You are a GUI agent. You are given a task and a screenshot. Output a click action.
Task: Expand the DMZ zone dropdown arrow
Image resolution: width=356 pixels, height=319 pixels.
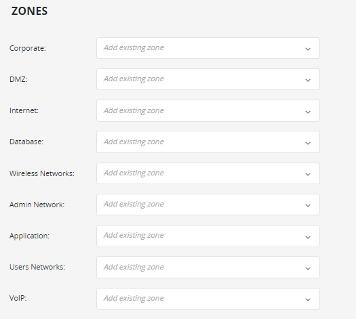pos(308,80)
